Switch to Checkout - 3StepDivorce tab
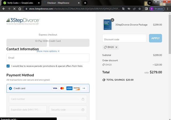The image size is (171, 120). [x=58, y=3]
